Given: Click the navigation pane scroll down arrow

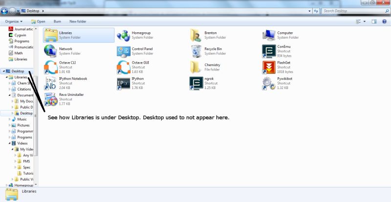Looking at the screenshot, I should point(36,184).
